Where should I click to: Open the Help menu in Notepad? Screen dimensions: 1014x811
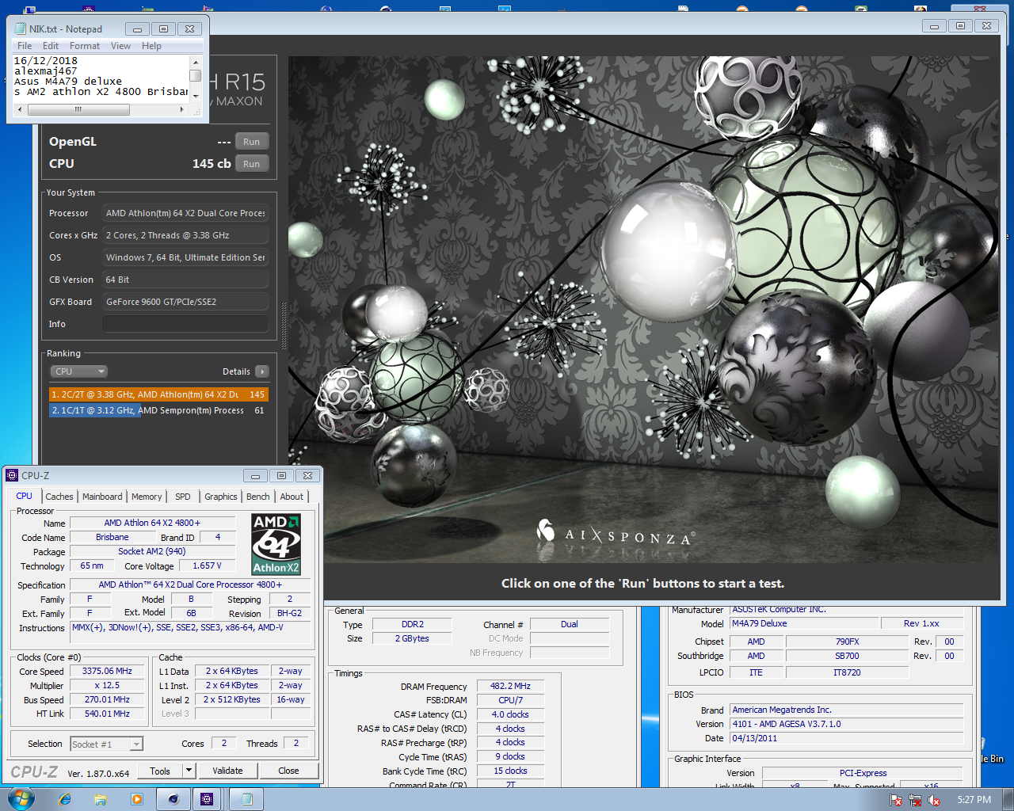tap(151, 46)
